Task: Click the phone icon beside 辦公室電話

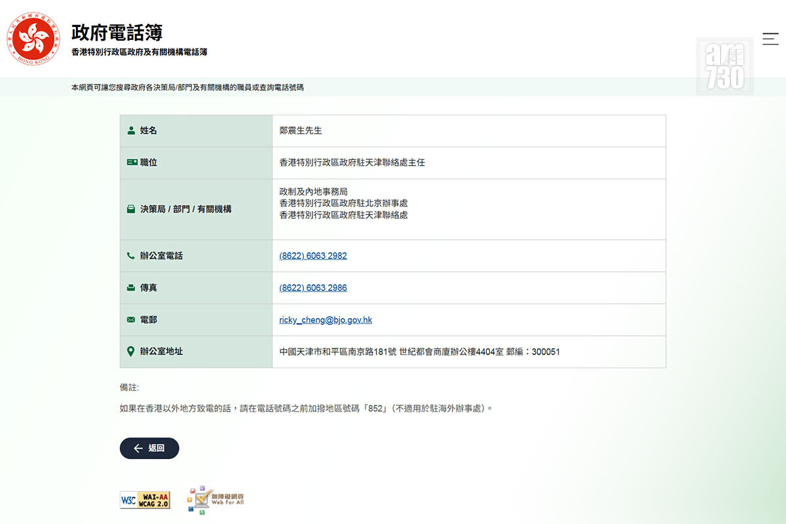Action: [131, 256]
